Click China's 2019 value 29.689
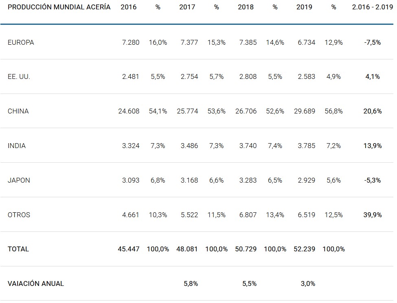This screenshot has height=303, width=397. 305,111
